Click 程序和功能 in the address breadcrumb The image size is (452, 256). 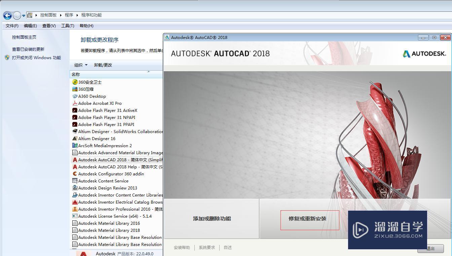pyautogui.click(x=91, y=15)
